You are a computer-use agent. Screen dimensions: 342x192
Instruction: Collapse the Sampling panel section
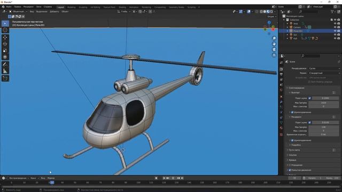pos(297,88)
